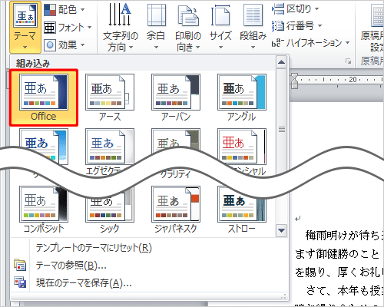The image size is (384, 307).
Task: Click the 組み込み gallery header
Action: [33, 64]
